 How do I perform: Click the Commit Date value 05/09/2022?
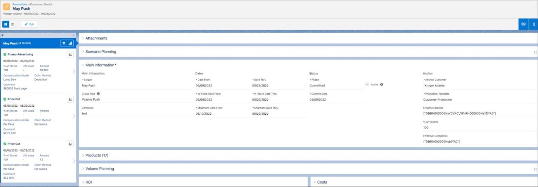[x=318, y=100]
